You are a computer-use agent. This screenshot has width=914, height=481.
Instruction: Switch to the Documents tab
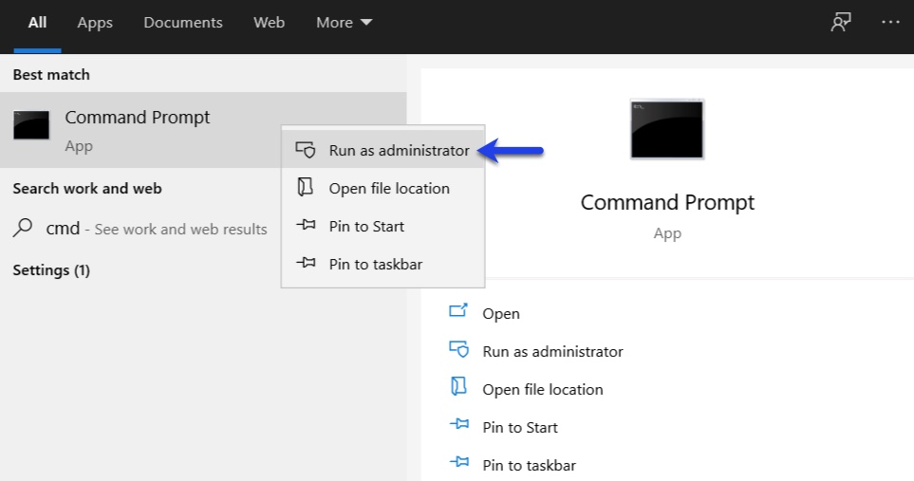point(183,23)
